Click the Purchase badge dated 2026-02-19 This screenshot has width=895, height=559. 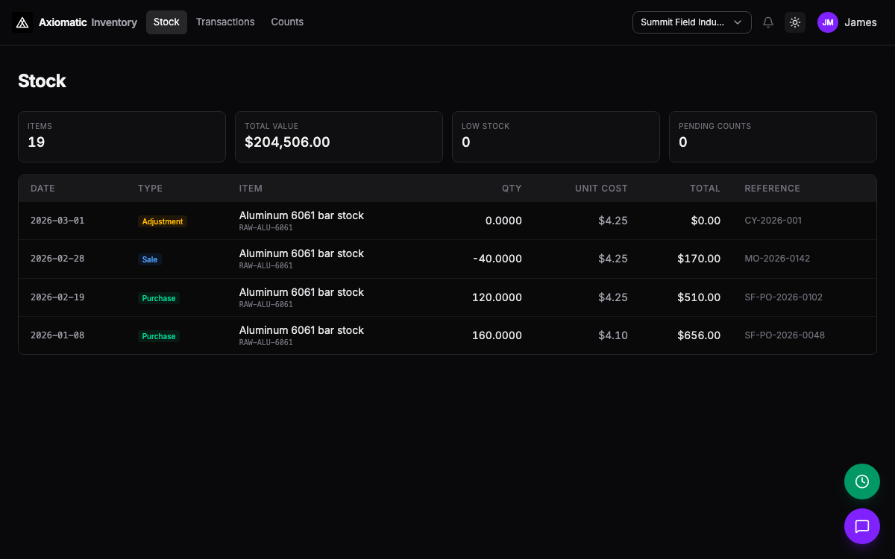click(159, 298)
